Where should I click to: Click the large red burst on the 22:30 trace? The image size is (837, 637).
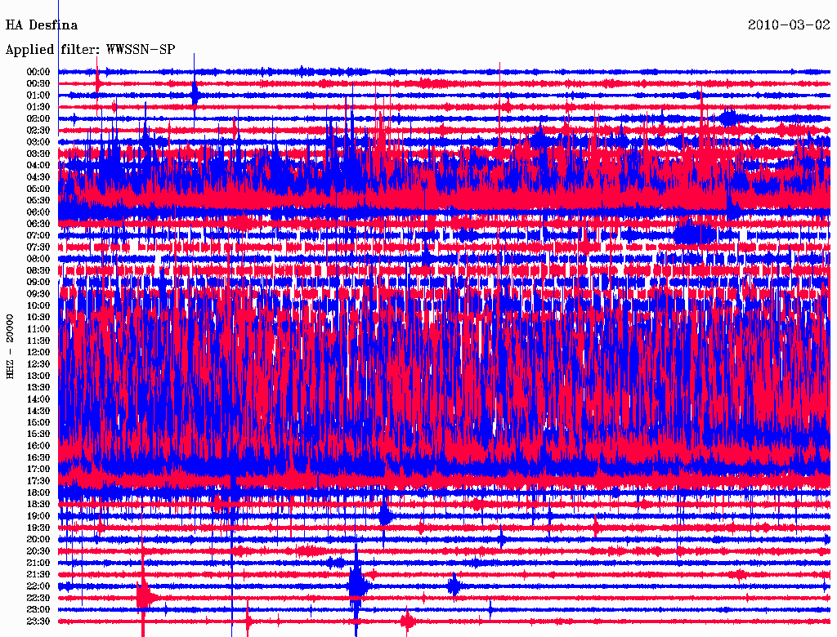click(x=144, y=596)
